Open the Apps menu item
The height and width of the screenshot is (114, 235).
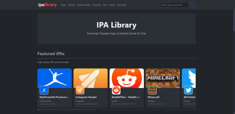63,5
